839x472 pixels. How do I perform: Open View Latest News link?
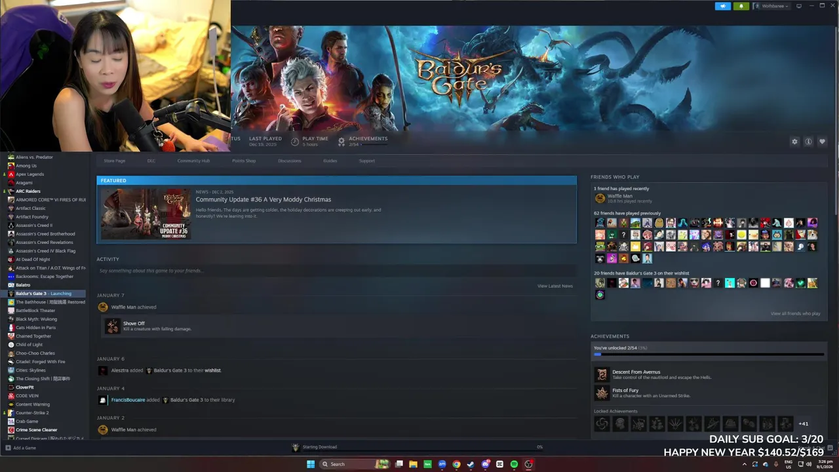coord(555,286)
